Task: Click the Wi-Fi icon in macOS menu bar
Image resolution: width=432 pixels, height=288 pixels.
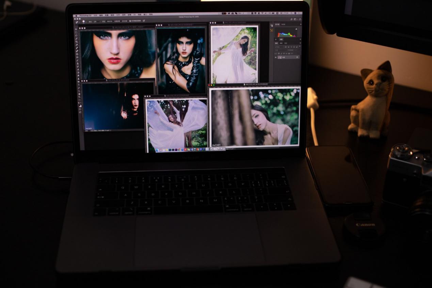Action: point(262,13)
